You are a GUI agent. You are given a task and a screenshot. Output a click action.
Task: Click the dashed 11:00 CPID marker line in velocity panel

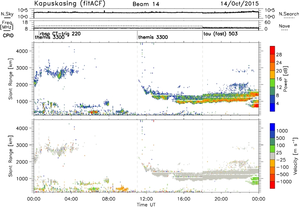pyautogui.click(x=137, y=156)
